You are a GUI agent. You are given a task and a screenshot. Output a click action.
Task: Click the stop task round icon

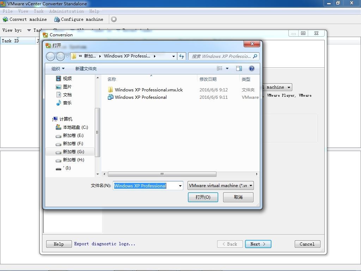coord(114,19)
